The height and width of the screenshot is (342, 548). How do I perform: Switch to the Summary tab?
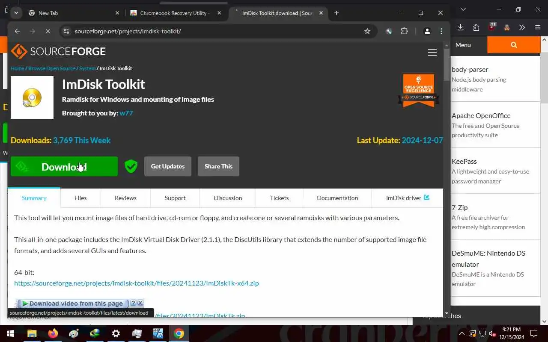34,198
